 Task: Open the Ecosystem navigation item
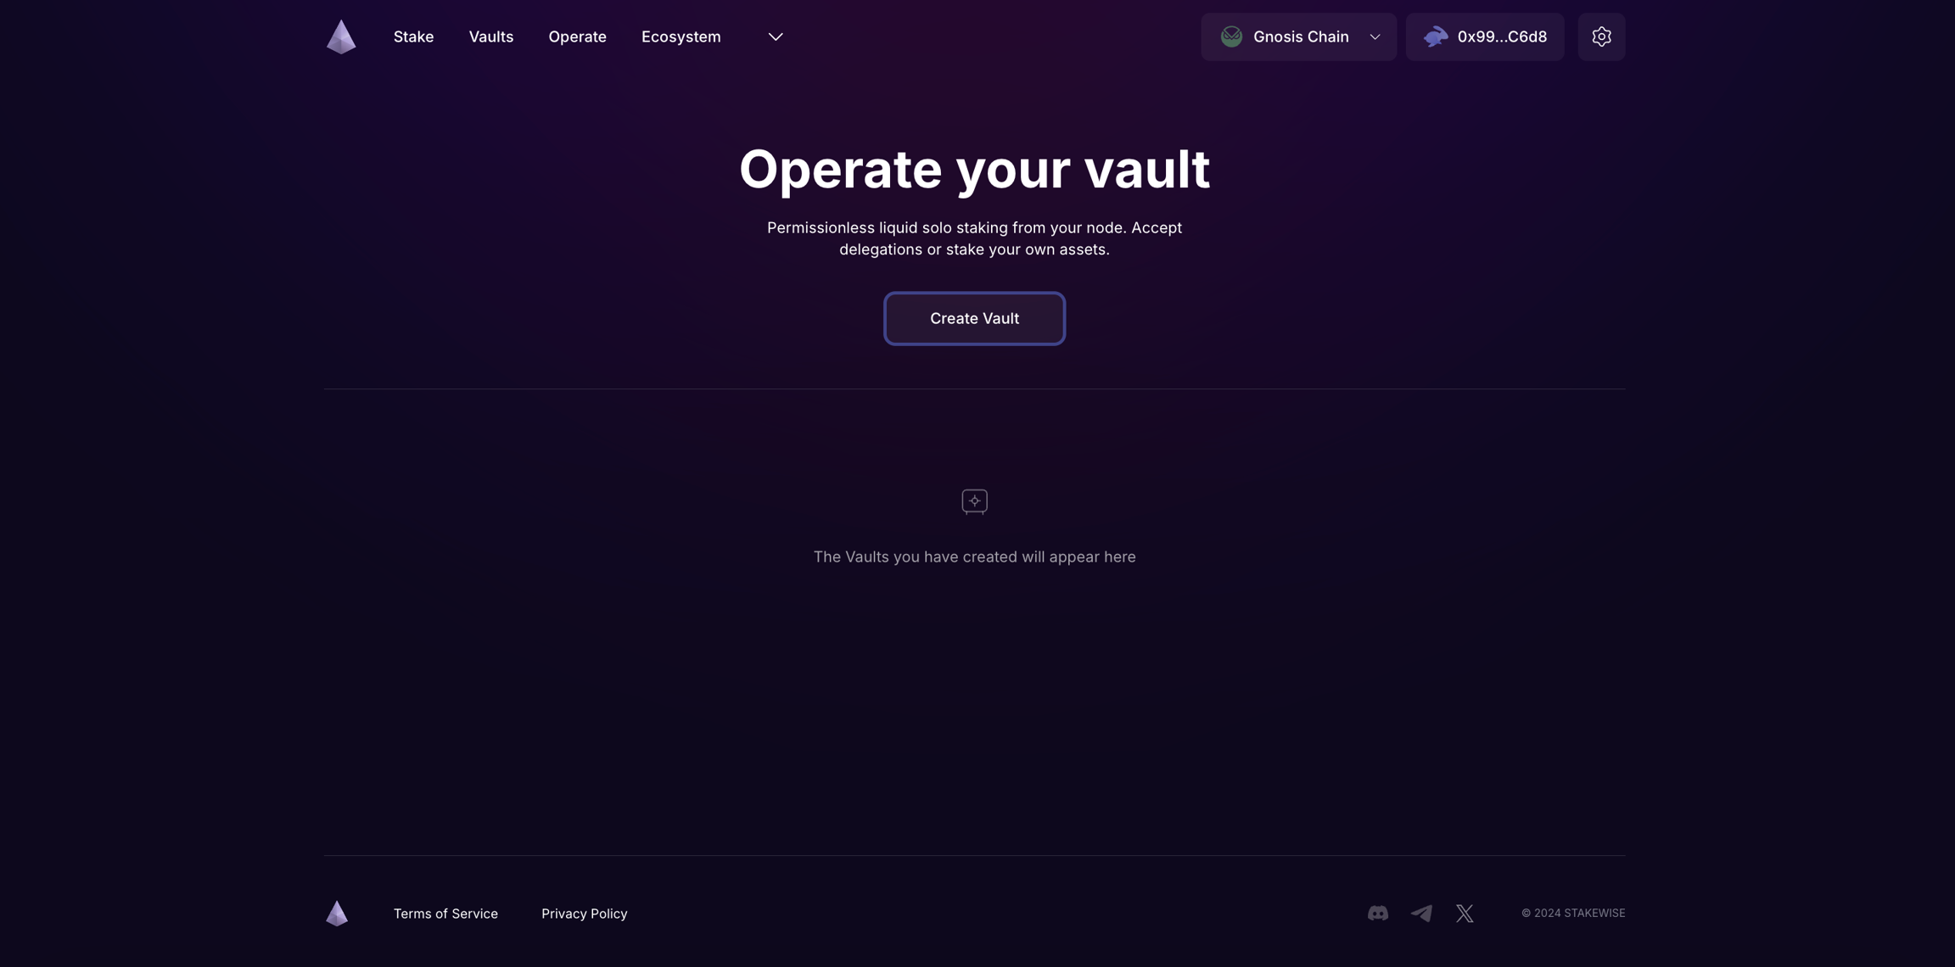(x=681, y=36)
